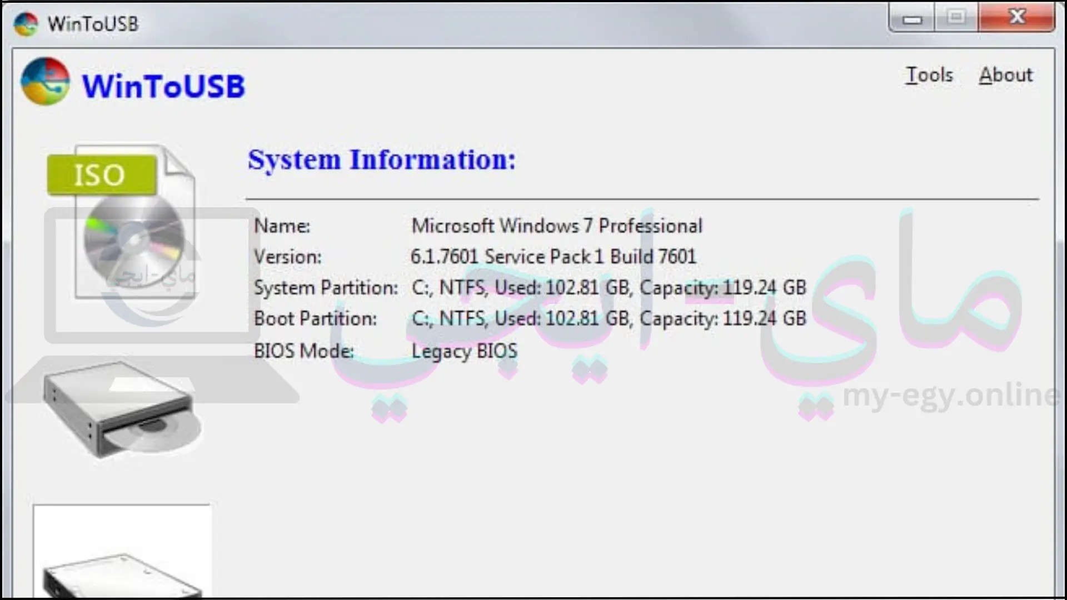Click the Boot Partition value line
This screenshot has height=600, width=1067.
click(609, 319)
